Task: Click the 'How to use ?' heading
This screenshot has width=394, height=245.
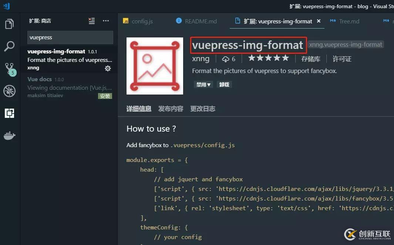Action: (x=151, y=129)
